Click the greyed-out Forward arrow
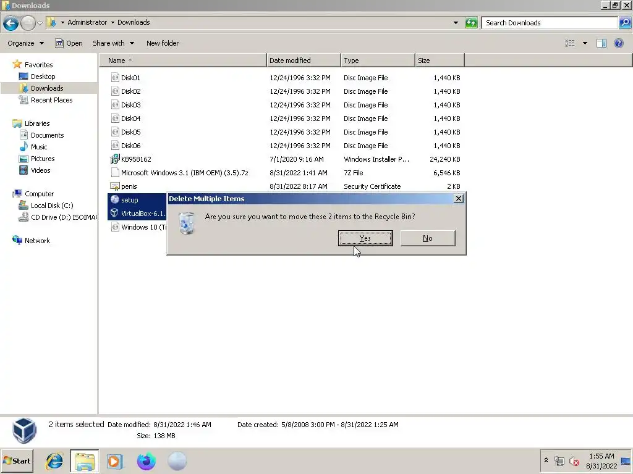Image resolution: width=633 pixels, height=474 pixels. coord(28,23)
